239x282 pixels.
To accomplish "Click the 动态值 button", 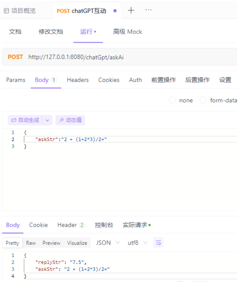I will [x=70, y=120].
